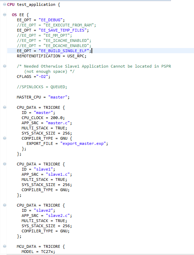Viewport: 194px width, 255px height.
Task: Click the text 'MCU_DATA = TRICORE {'
Action: [x=41, y=246]
